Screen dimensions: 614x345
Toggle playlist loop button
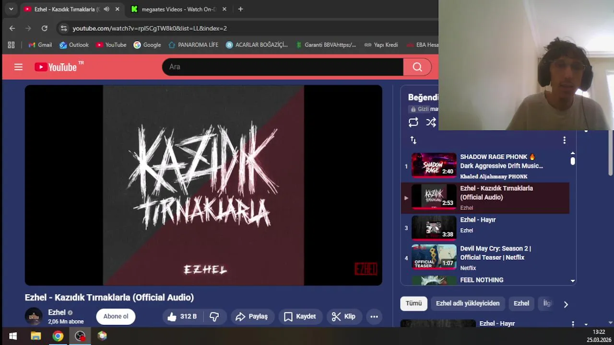(413, 123)
